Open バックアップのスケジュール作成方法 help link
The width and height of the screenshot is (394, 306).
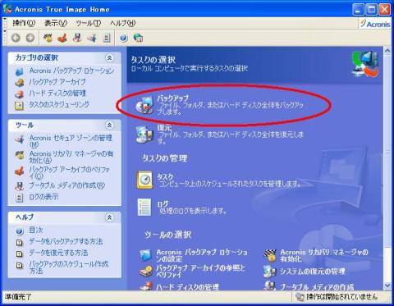(x=69, y=267)
